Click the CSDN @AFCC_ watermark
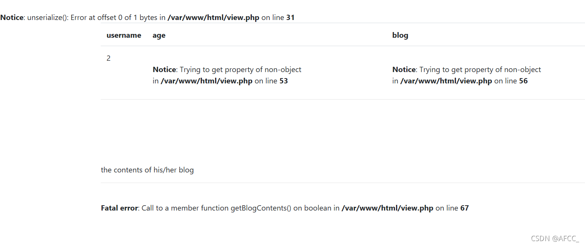The height and width of the screenshot is (246, 585). pyautogui.click(x=555, y=238)
